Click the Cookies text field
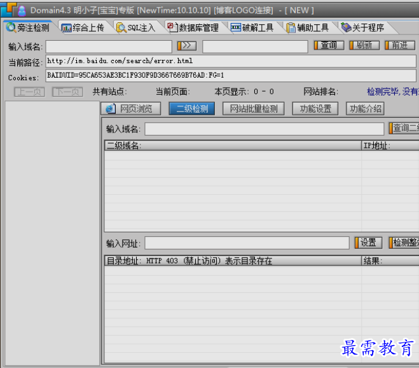419x368 pixels. (x=231, y=76)
